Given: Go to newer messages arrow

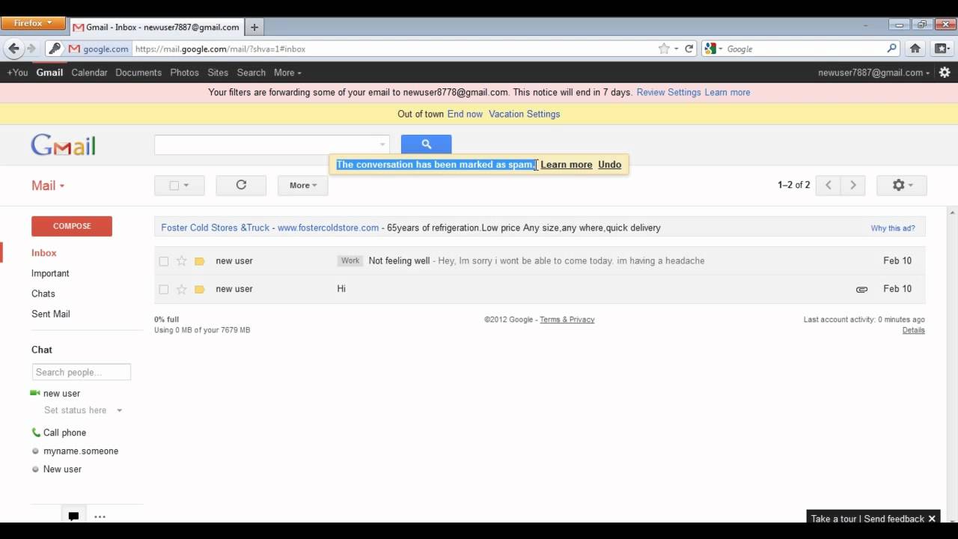Looking at the screenshot, I should pos(828,185).
